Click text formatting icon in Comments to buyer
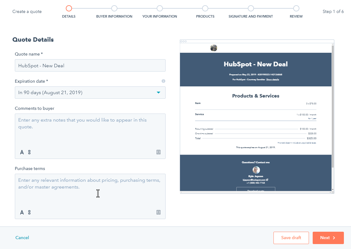Screen dimensions: 351x249 [22, 152]
